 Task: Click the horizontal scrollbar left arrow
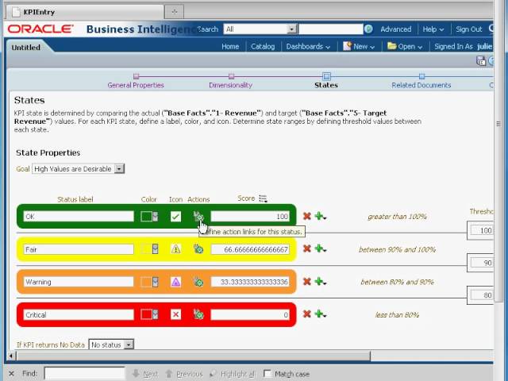tap(11, 356)
